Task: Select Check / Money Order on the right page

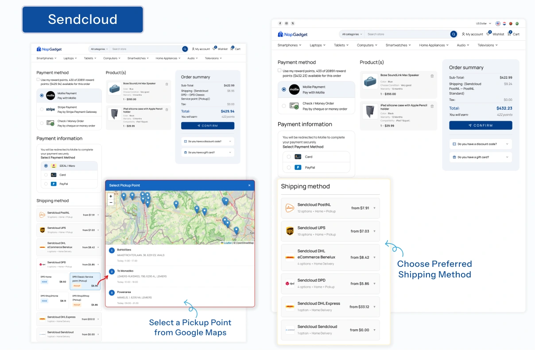Action: [x=284, y=106]
